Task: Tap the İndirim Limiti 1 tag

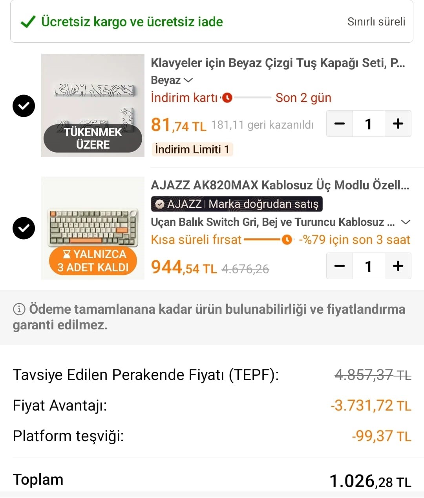Action: (x=192, y=149)
